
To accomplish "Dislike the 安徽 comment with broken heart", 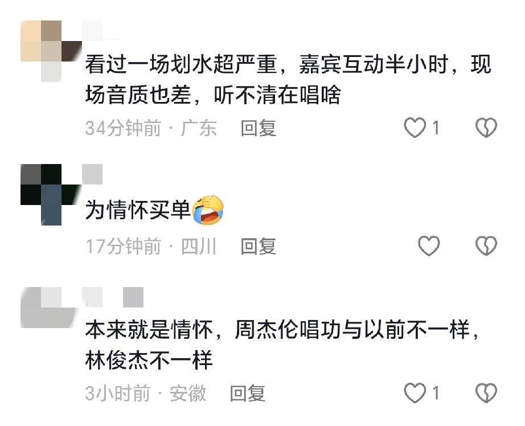I will pyautogui.click(x=486, y=393).
